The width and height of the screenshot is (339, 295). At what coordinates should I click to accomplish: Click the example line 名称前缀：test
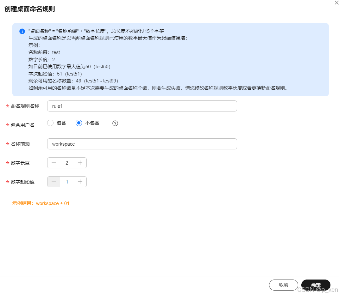(44, 52)
